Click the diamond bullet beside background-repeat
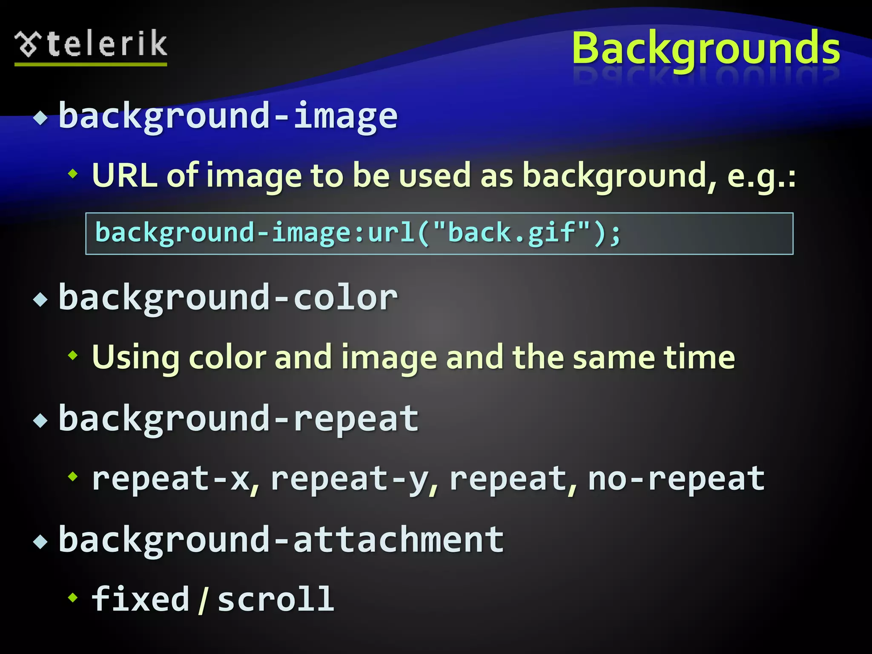 pos(41,421)
